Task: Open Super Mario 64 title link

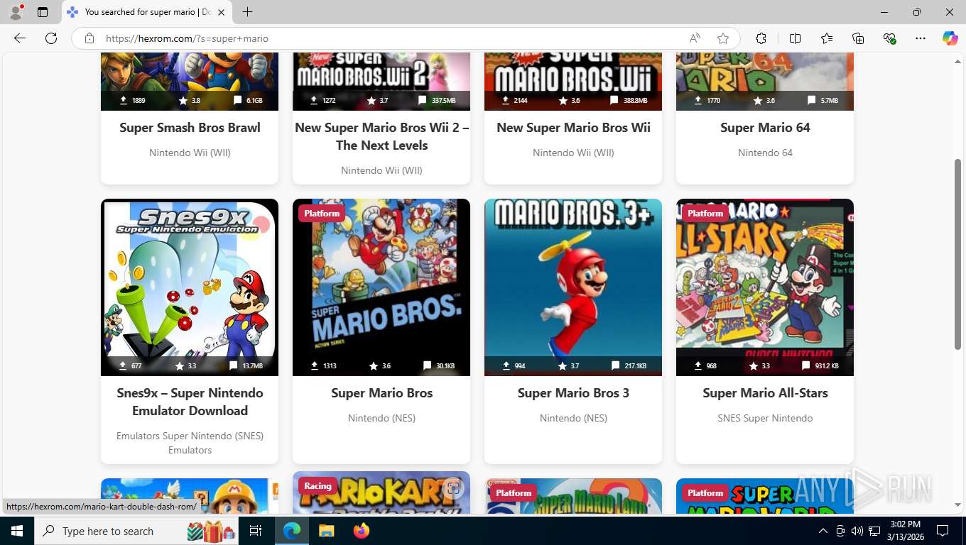Action: (x=765, y=128)
